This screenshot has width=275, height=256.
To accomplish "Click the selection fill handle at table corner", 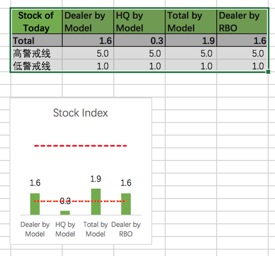I will (268, 72).
